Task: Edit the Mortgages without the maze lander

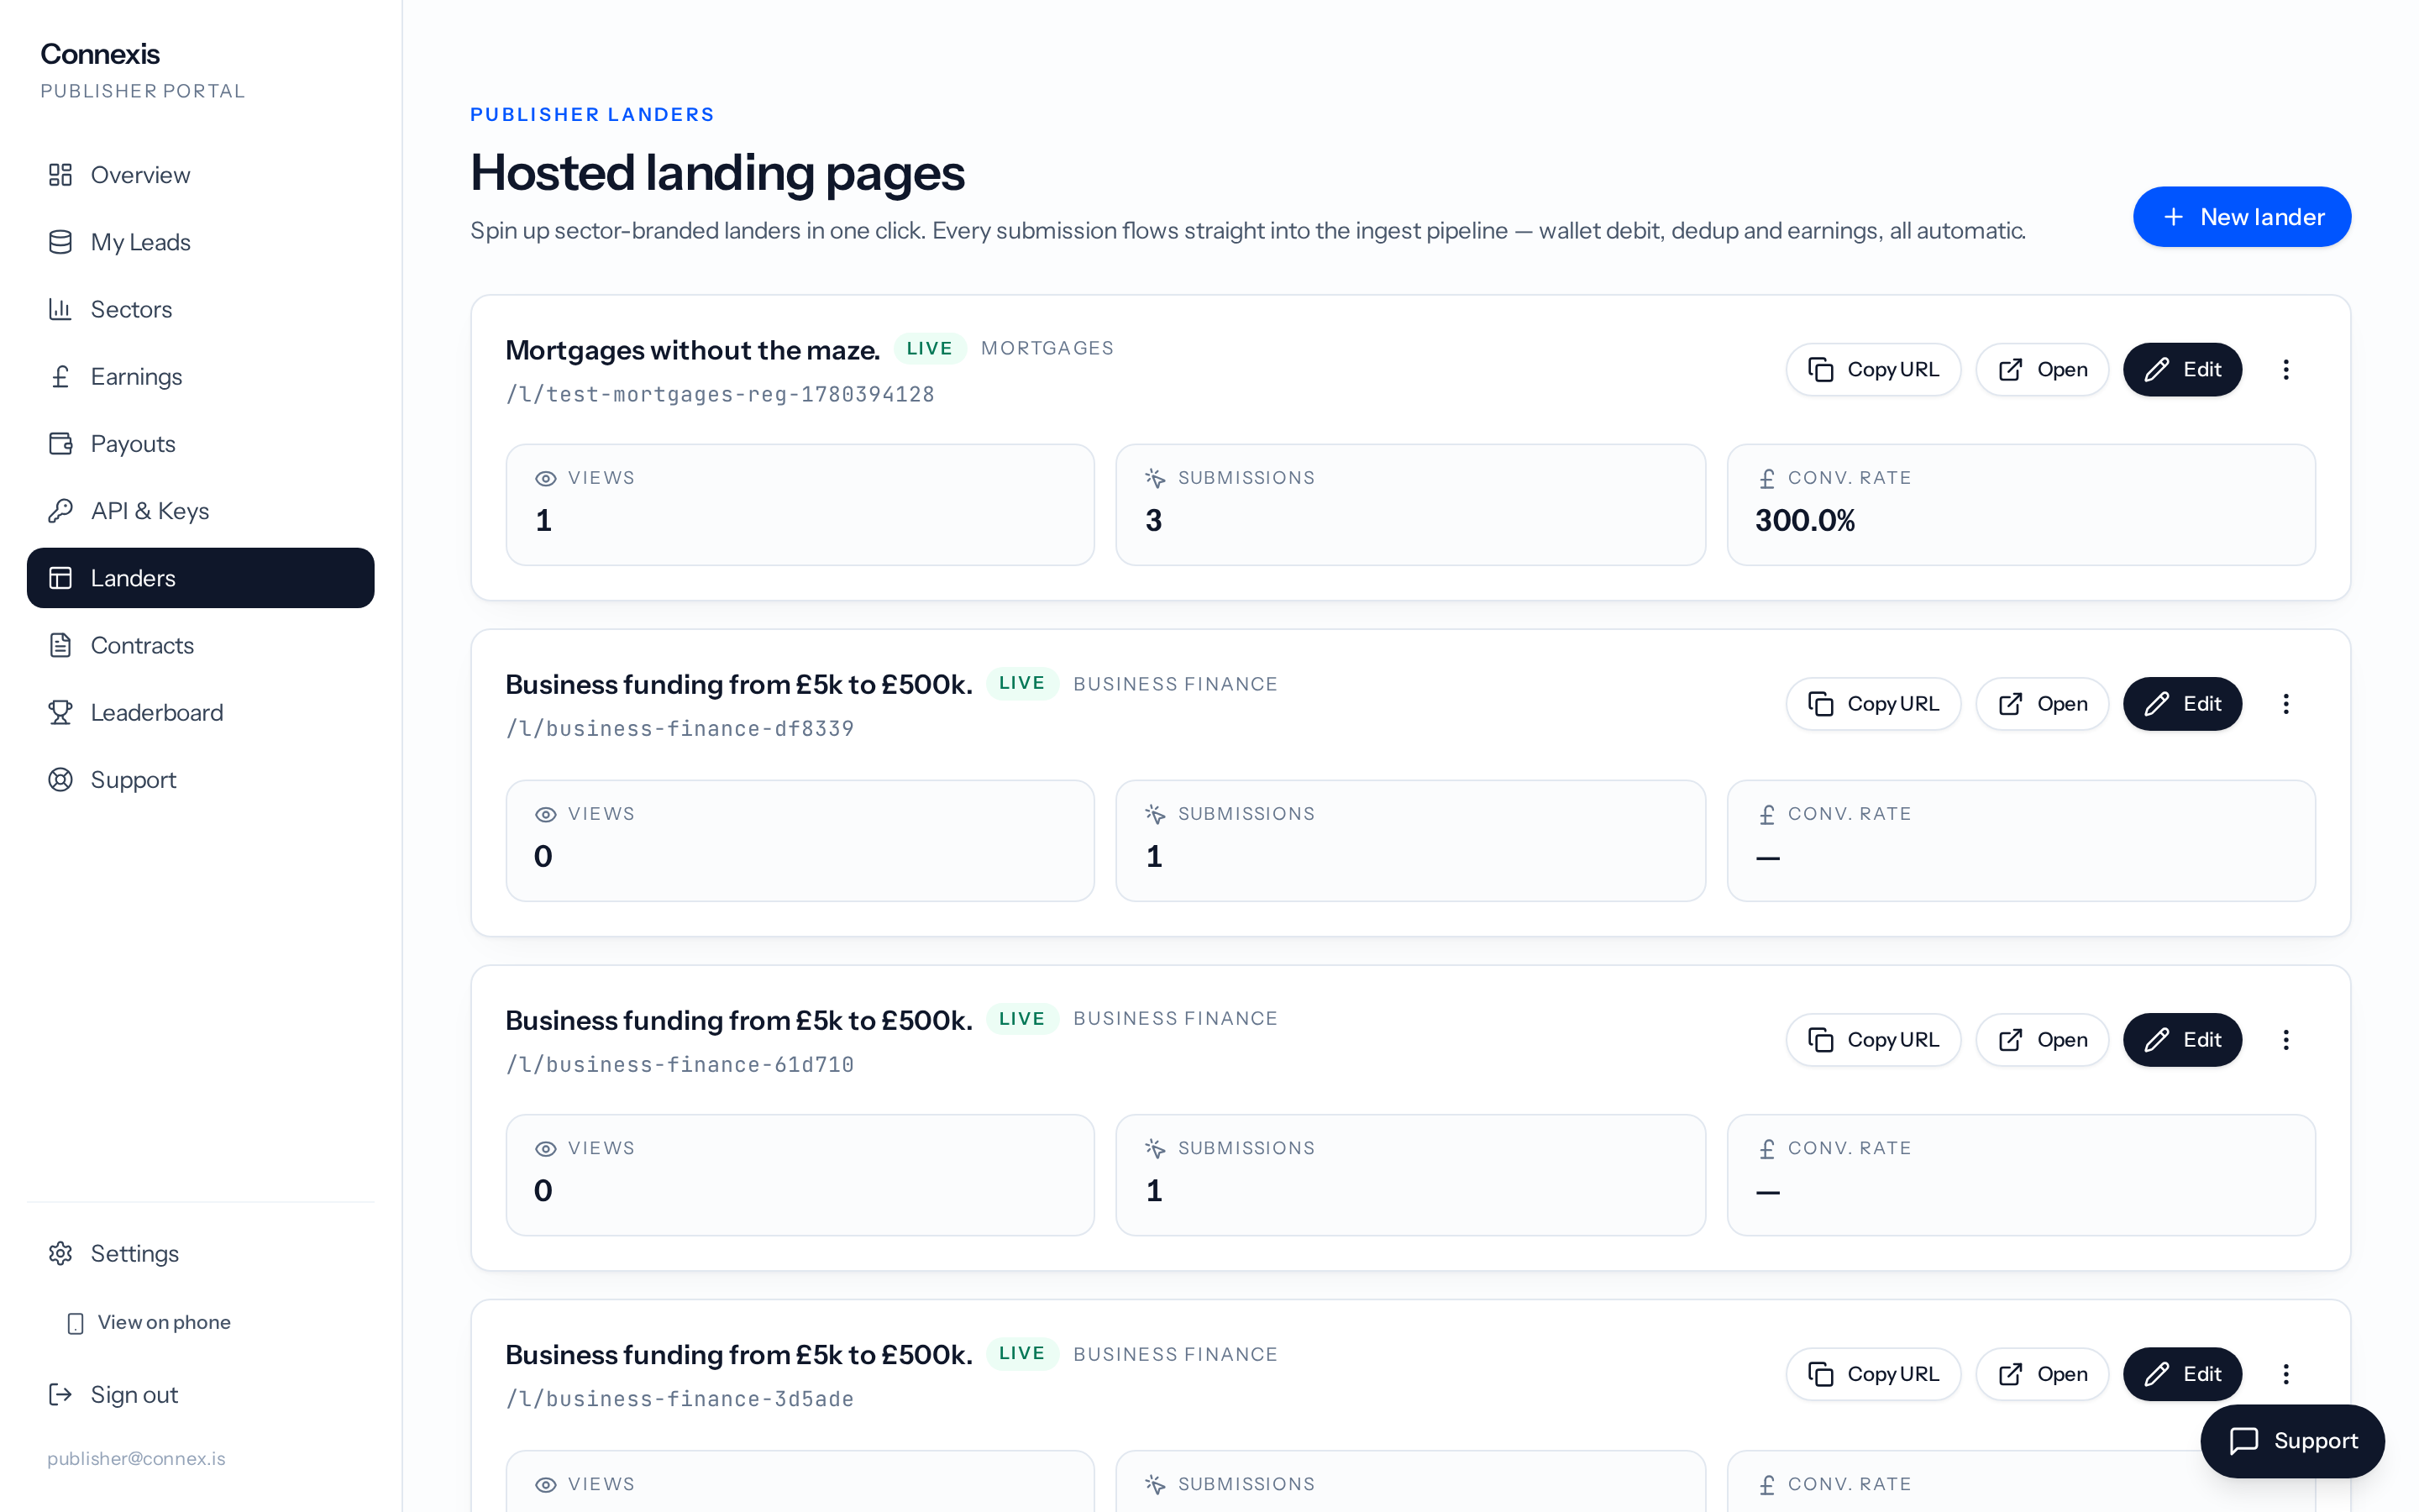Action: tap(2182, 370)
